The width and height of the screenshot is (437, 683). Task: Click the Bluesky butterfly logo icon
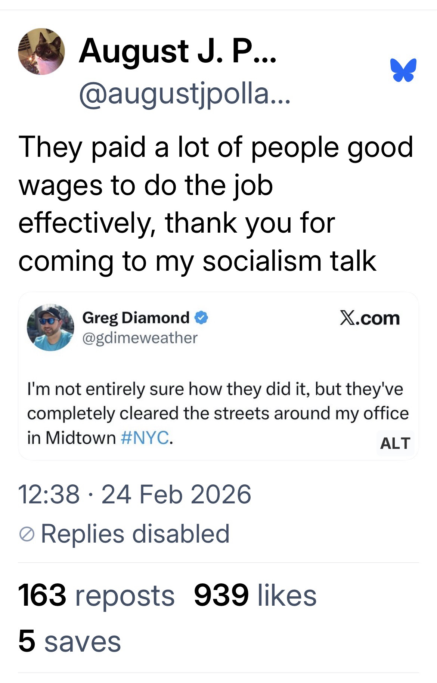click(x=403, y=70)
